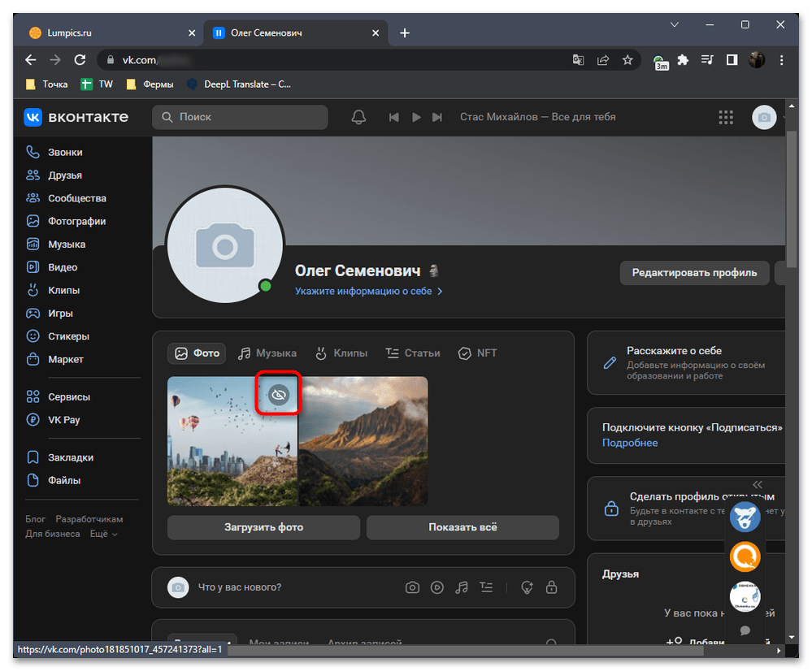
Task: Switch to the profile Музыка tab
Action: (267, 353)
